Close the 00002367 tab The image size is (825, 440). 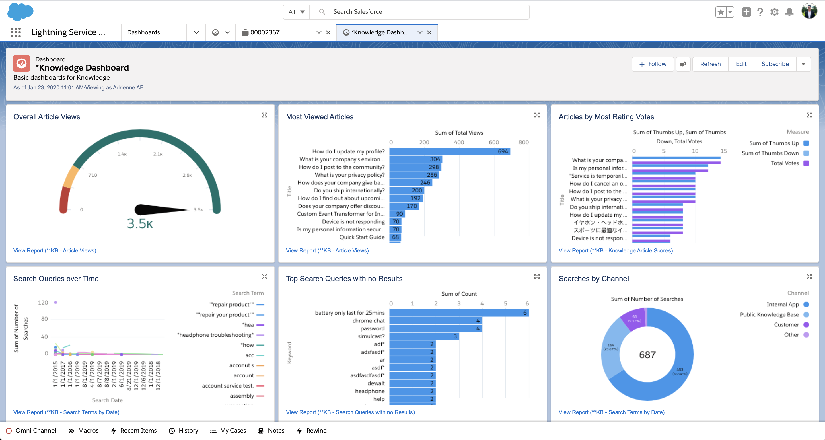point(328,32)
